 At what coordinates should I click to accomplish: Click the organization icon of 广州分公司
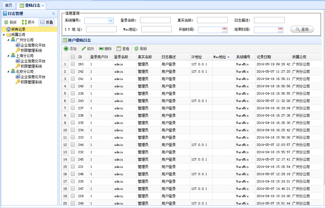(13, 40)
